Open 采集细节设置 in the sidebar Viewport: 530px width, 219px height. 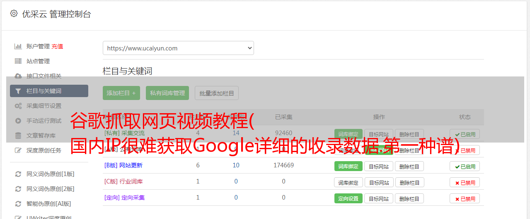click(44, 106)
